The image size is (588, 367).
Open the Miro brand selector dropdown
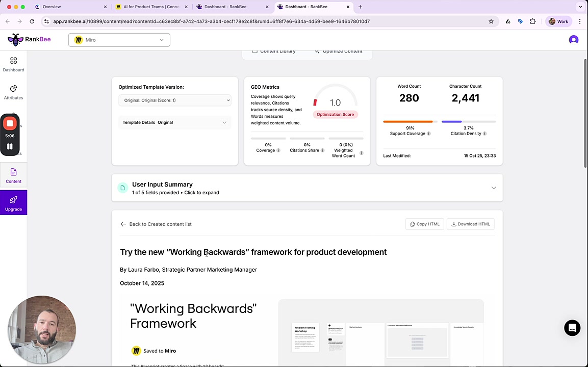coord(119,40)
